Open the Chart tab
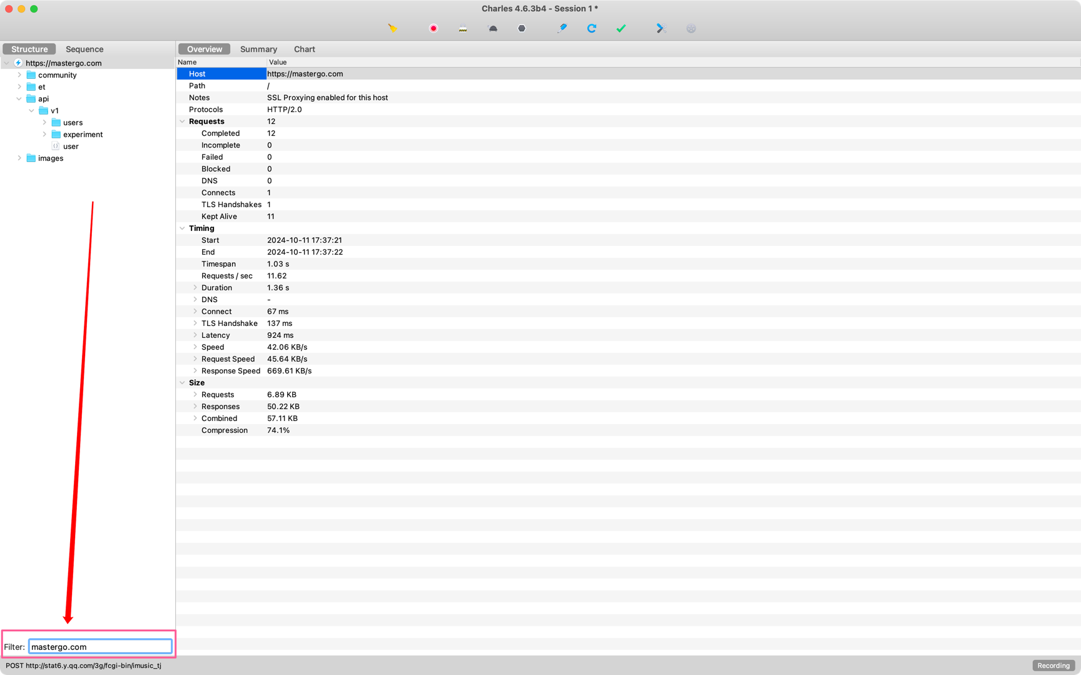 [305, 49]
